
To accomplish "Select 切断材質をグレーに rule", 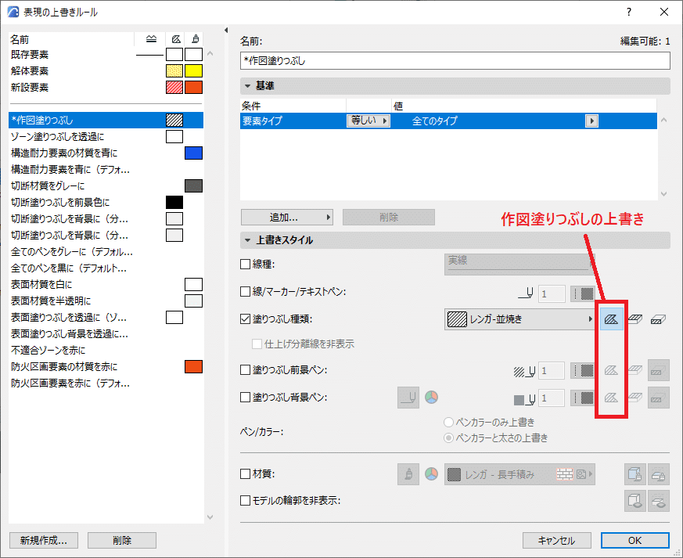I will coord(106,185).
